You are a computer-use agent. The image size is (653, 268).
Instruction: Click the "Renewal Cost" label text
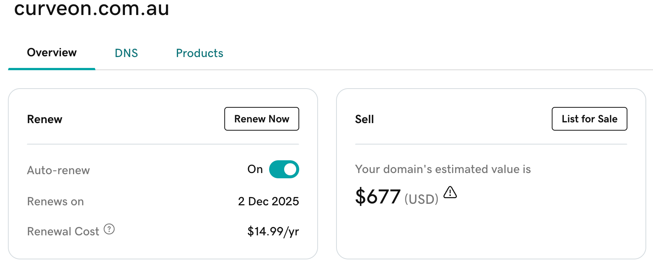point(63,232)
